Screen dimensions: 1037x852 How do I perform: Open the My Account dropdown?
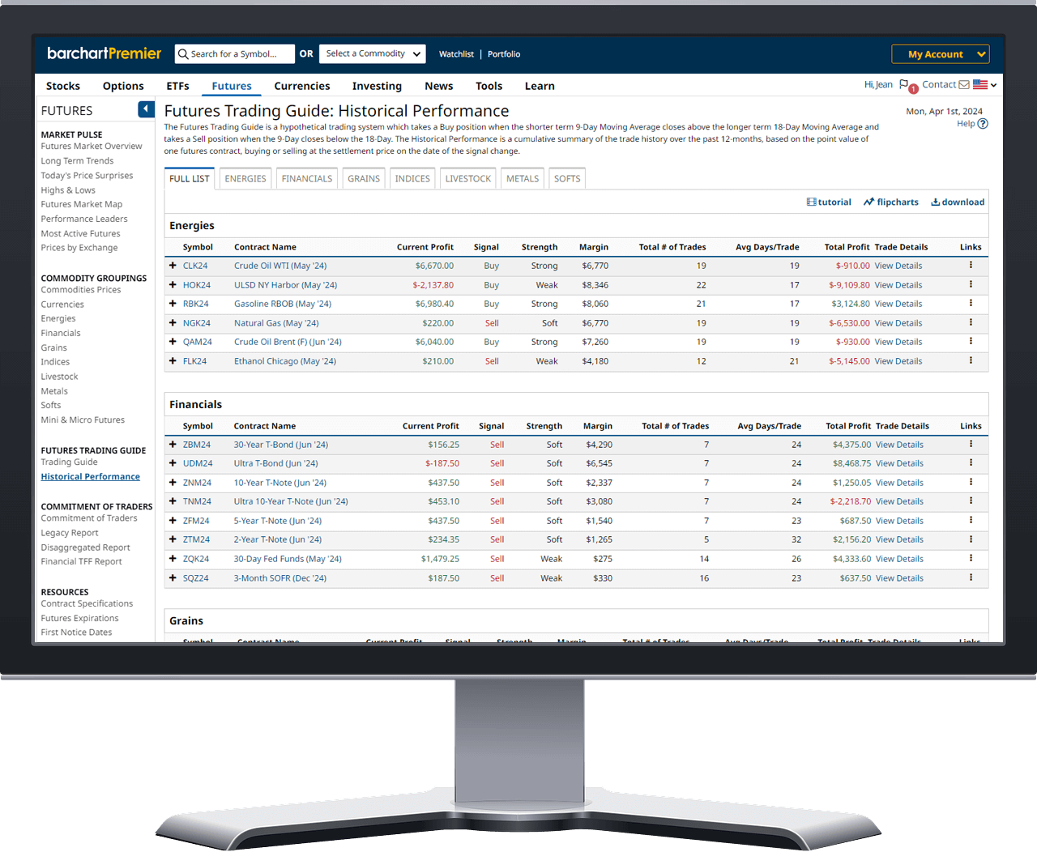(941, 54)
